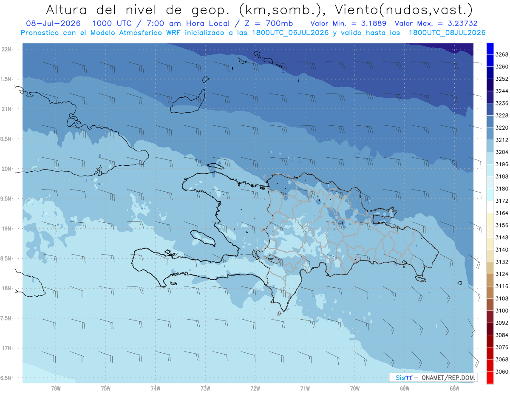Click the colorbar label '3108'
510x394 pixels.
coord(502,298)
